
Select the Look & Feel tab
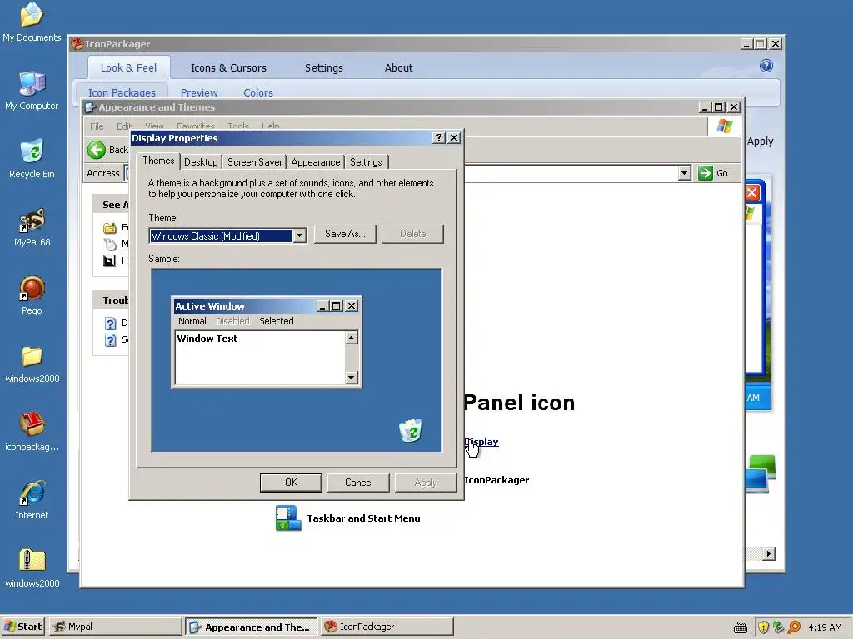point(128,68)
